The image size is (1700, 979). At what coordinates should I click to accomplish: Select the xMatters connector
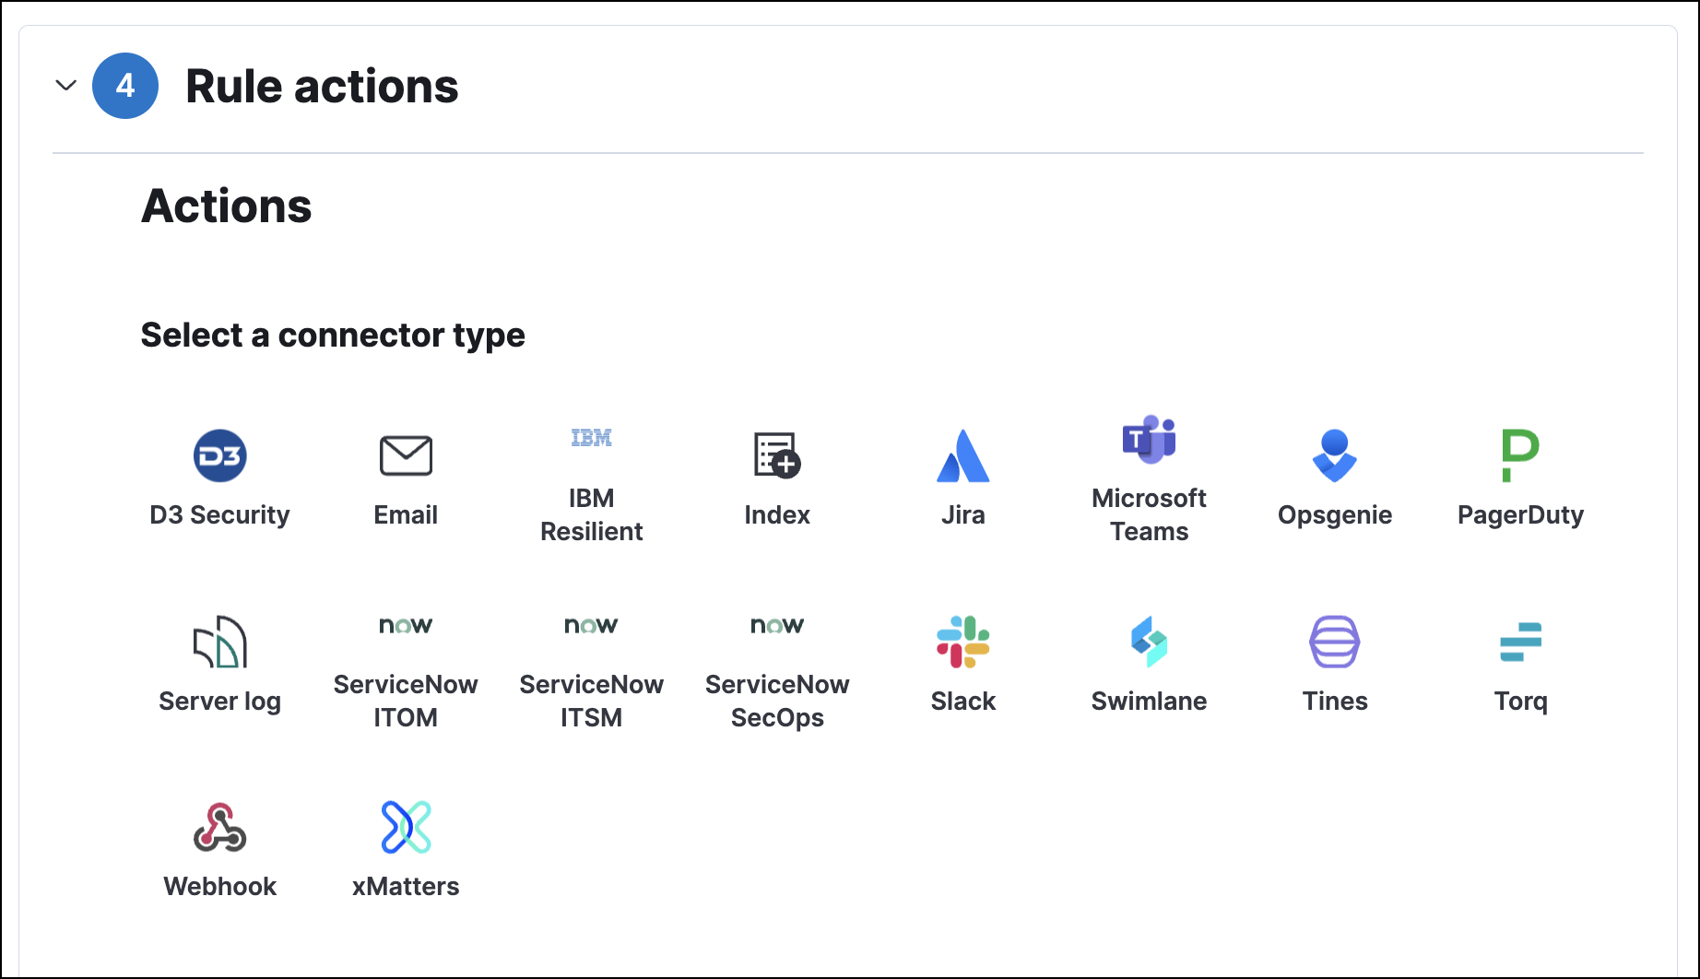pyautogui.click(x=406, y=845)
